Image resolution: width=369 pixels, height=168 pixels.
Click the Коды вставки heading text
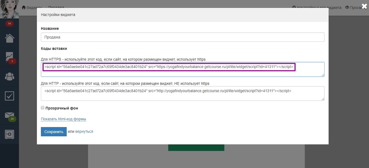tap(54, 49)
